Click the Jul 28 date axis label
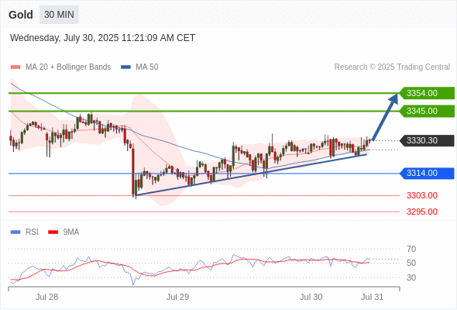 coord(46,297)
